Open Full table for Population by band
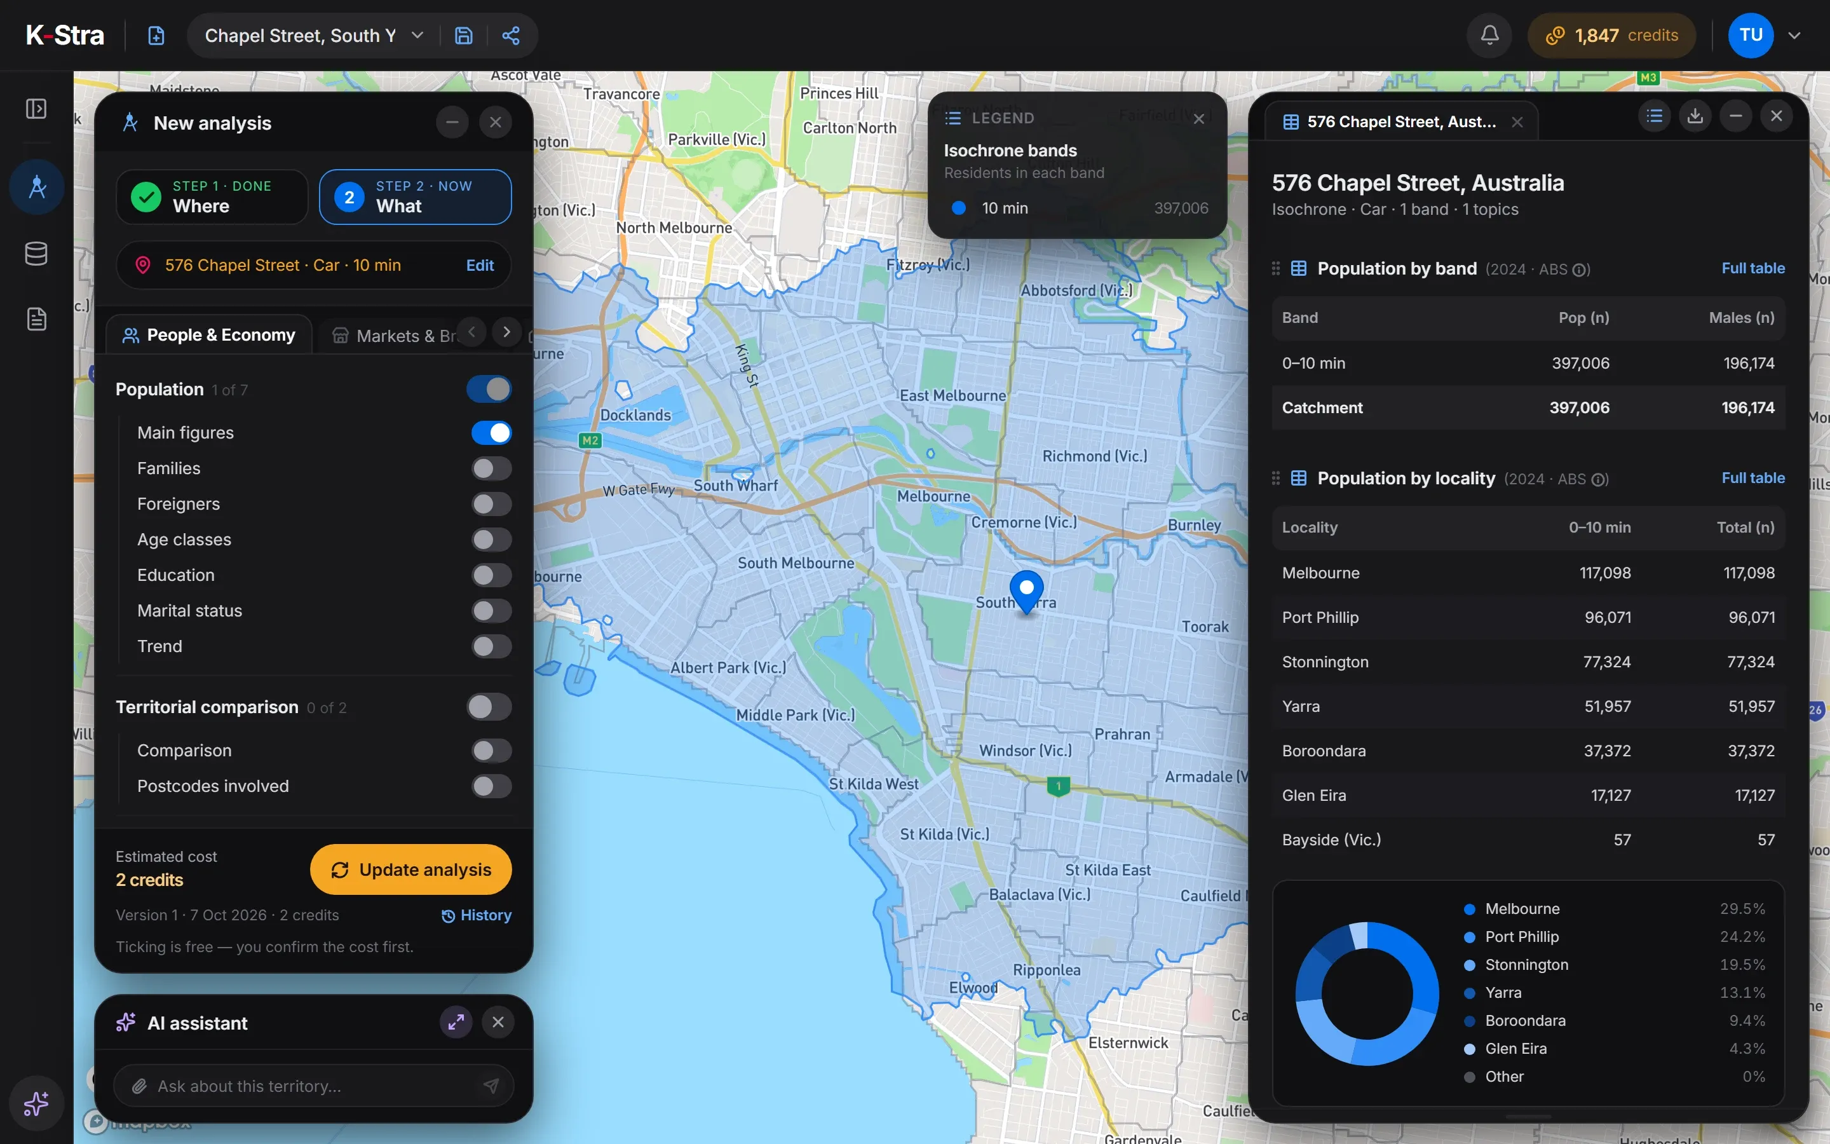 click(1753, 269)
